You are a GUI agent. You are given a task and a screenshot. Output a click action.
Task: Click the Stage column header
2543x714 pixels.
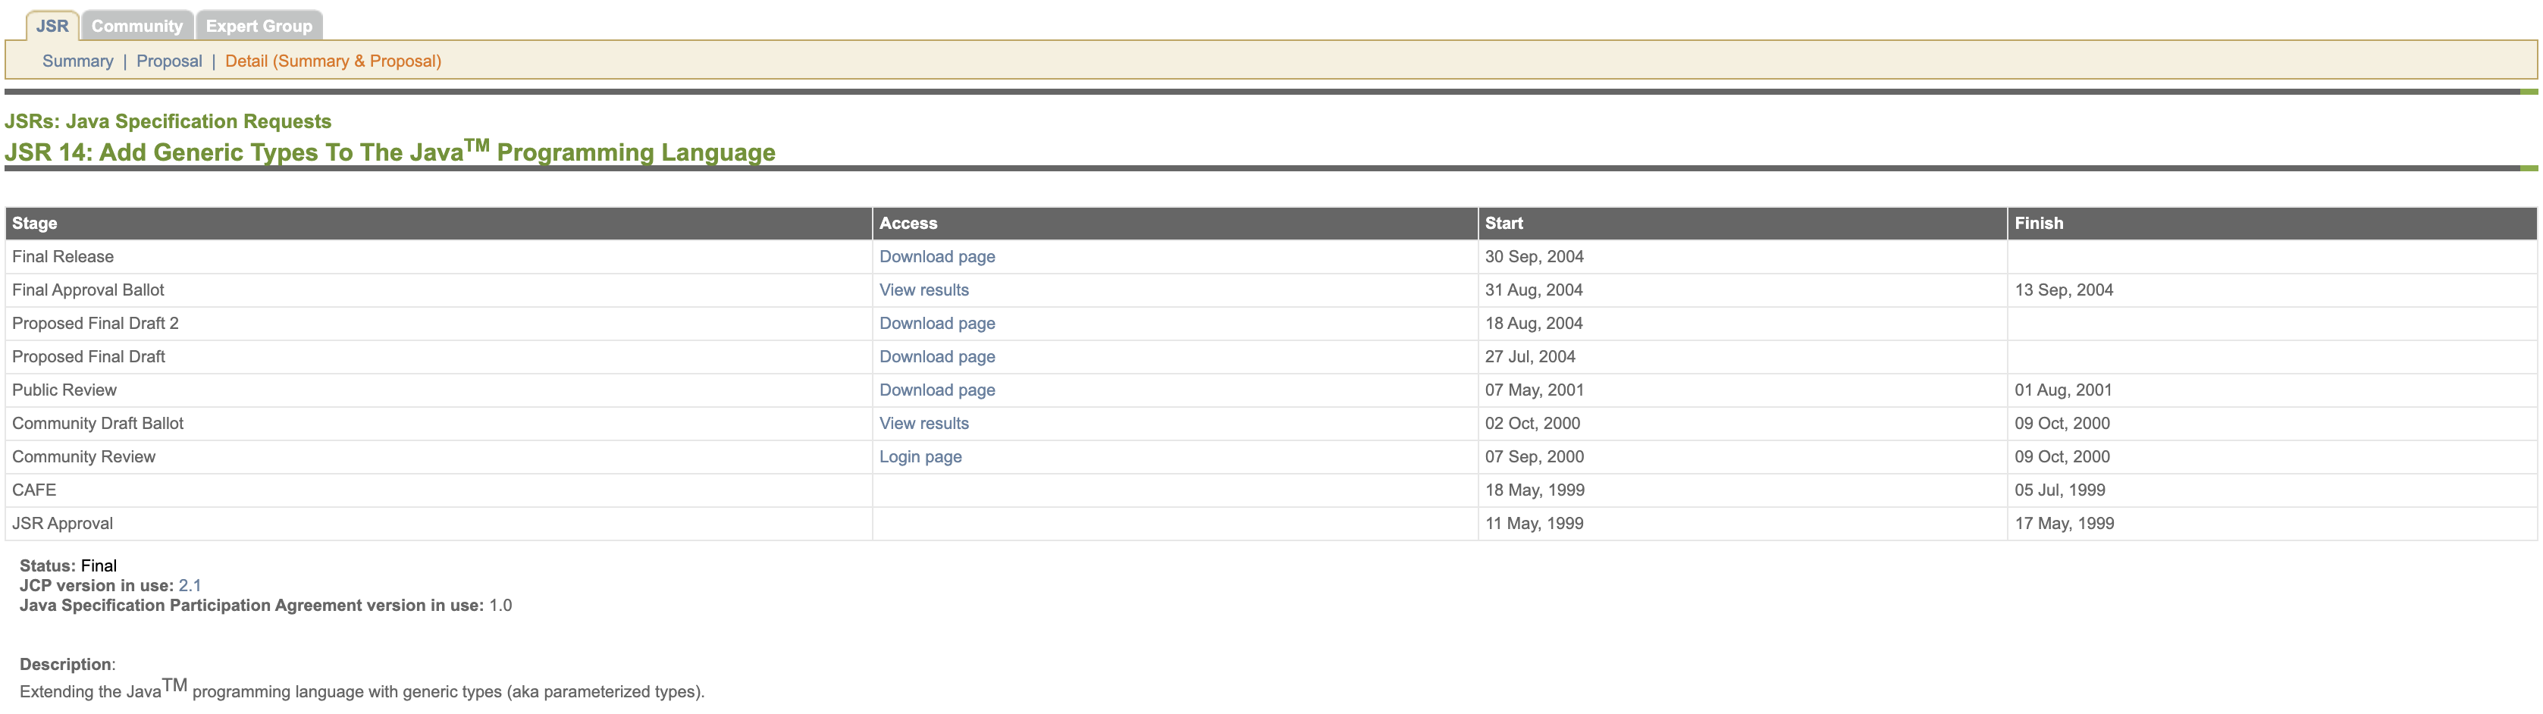[35, 223]
